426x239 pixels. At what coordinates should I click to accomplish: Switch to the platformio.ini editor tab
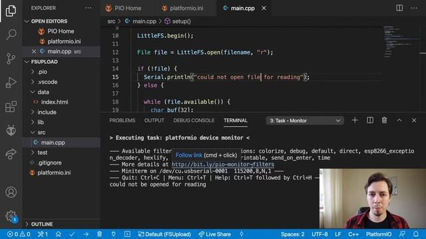[x=186, y=8]
